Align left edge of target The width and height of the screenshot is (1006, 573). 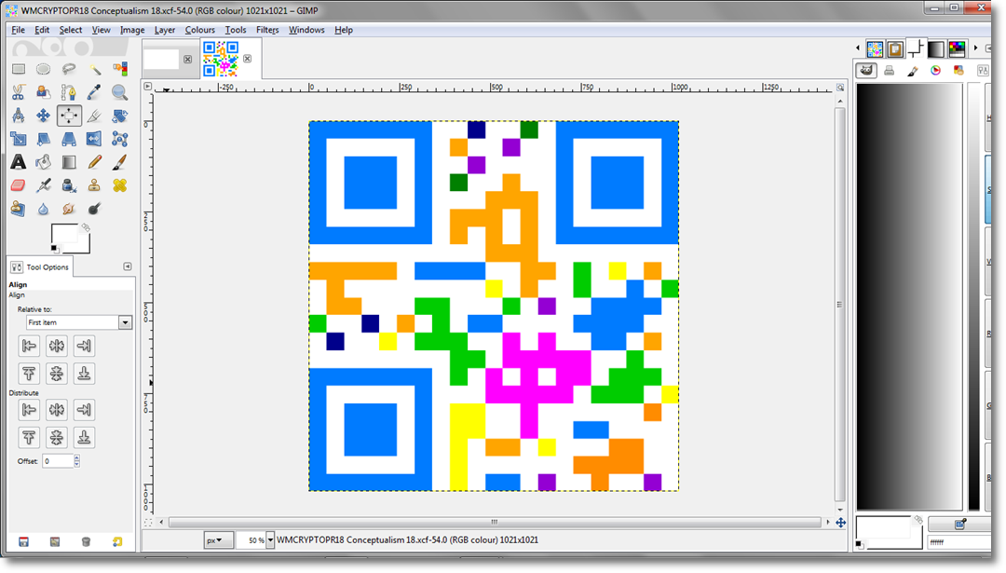29,346
